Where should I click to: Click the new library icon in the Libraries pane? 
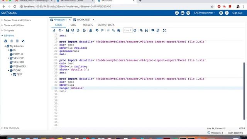6,41
